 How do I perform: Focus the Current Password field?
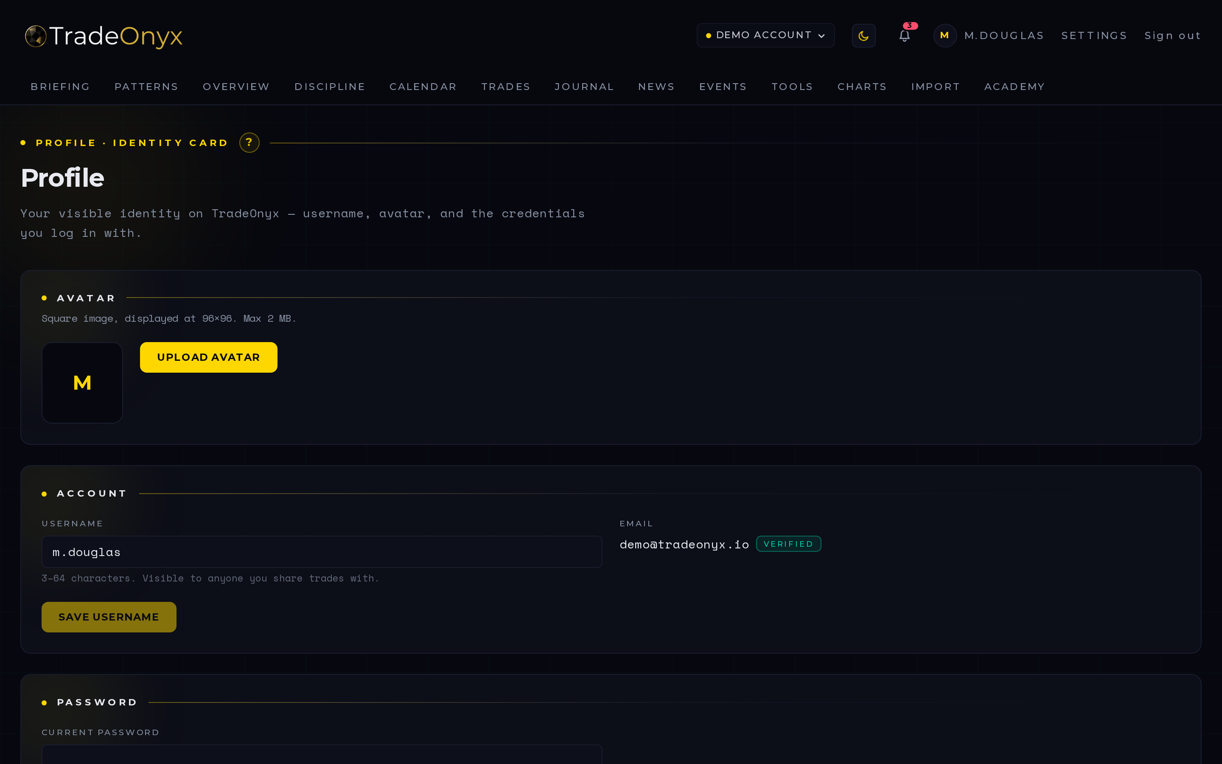[x=322, y=754]
